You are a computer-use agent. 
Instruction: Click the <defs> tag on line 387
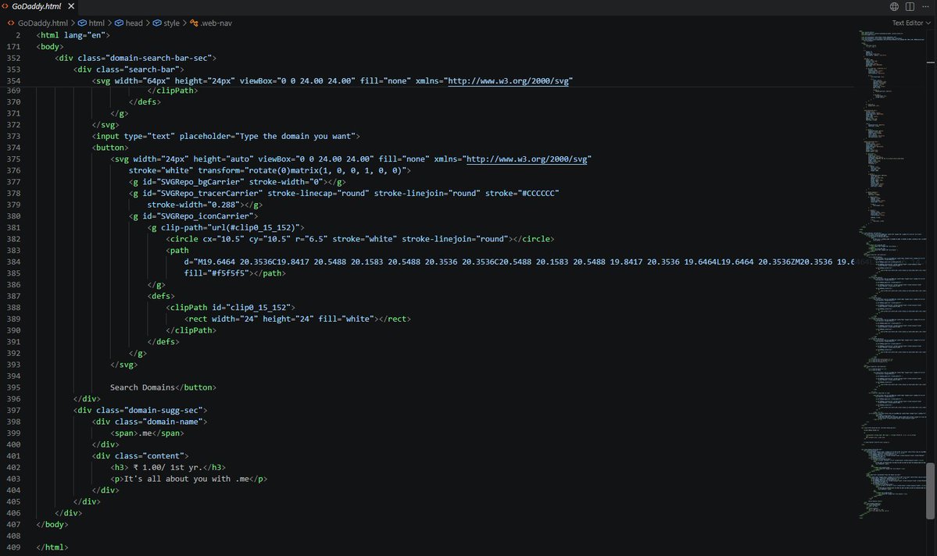[x=161, y=296]
